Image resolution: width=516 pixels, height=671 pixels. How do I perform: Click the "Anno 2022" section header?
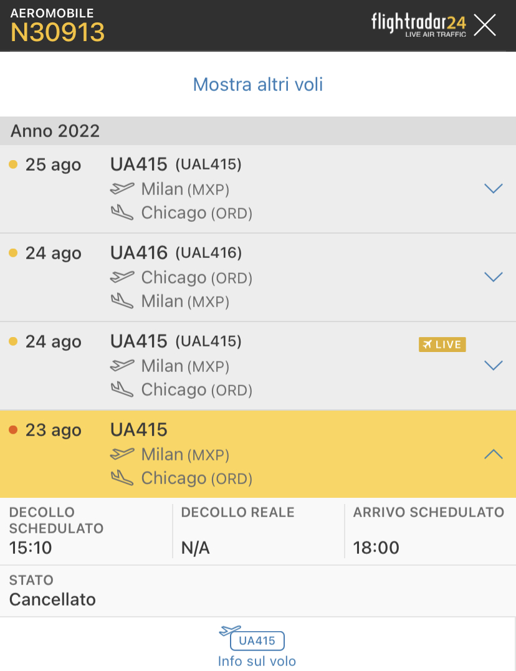pos(55,131)
